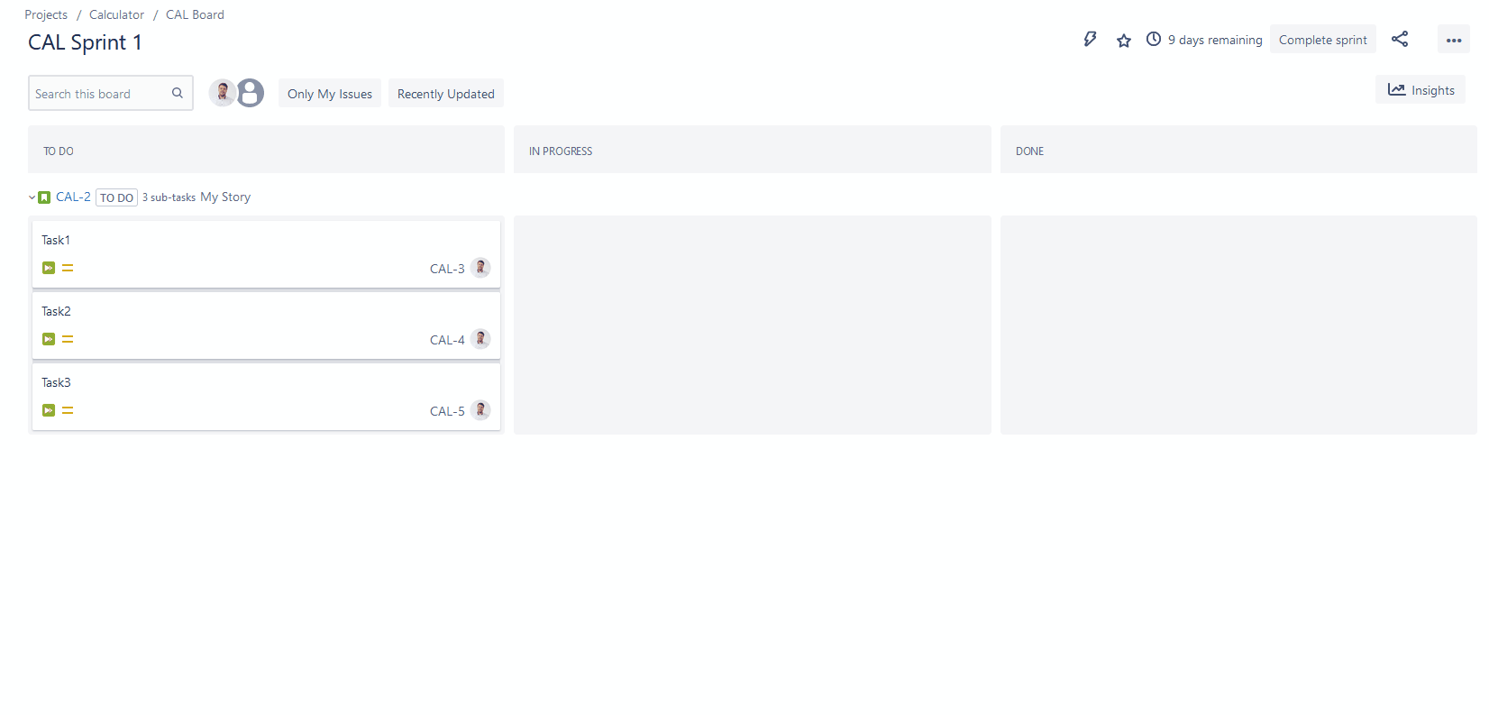Image resolution: width=1489 pixels, height=715 pixels.
Task: Click medium priority icon on Task3
Action: [x=68, y=410]
